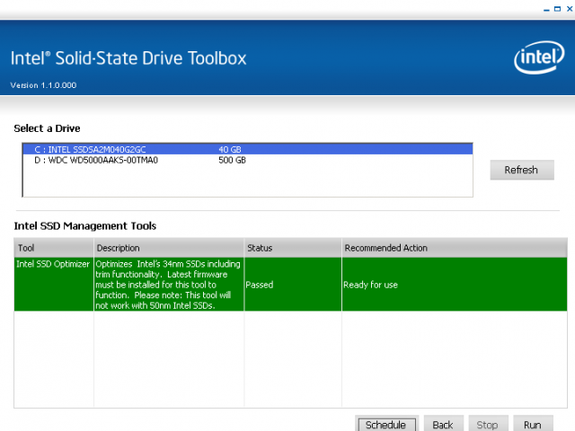The height and width of the screenshot is (431, 575).
Task: Close the Intel SSD Toolbox window
Action: pos(570,9)
